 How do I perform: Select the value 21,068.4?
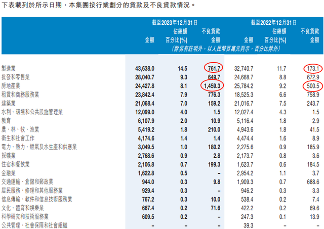[145, 103]
